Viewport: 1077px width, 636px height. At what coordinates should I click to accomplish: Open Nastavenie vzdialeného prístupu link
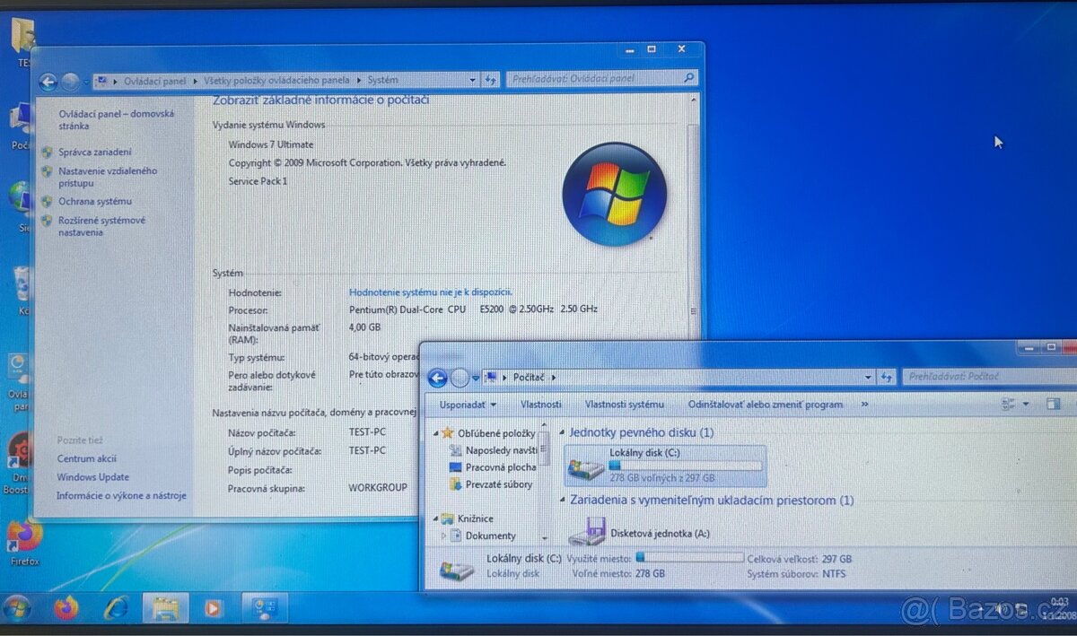(108, 177)
